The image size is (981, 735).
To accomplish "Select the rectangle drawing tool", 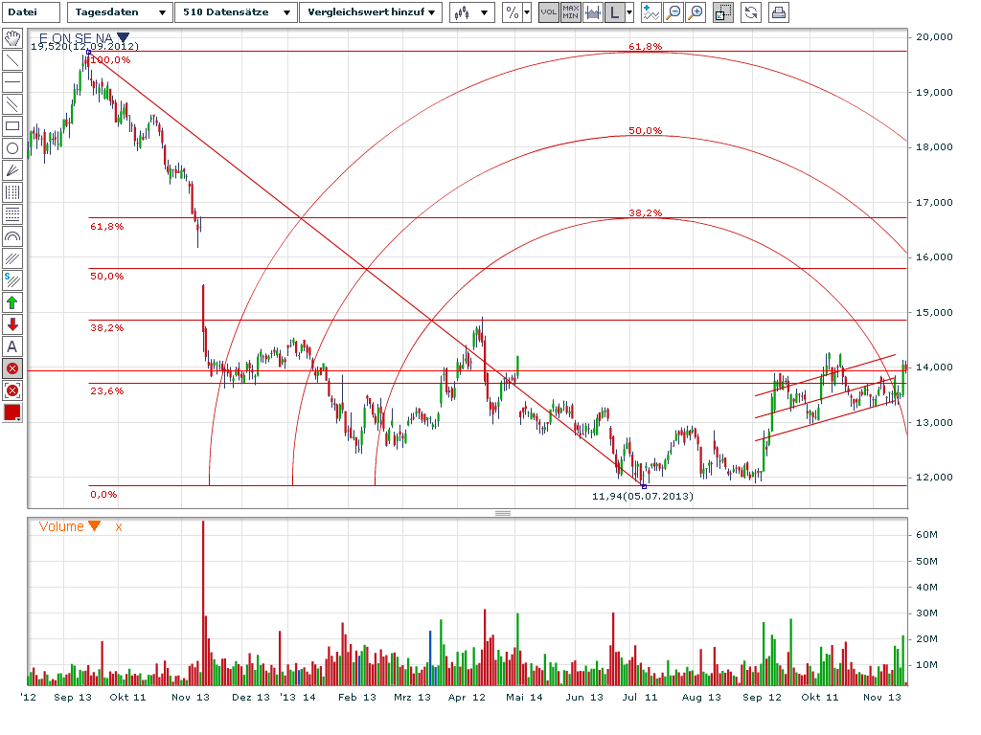I will pos(12,126).
